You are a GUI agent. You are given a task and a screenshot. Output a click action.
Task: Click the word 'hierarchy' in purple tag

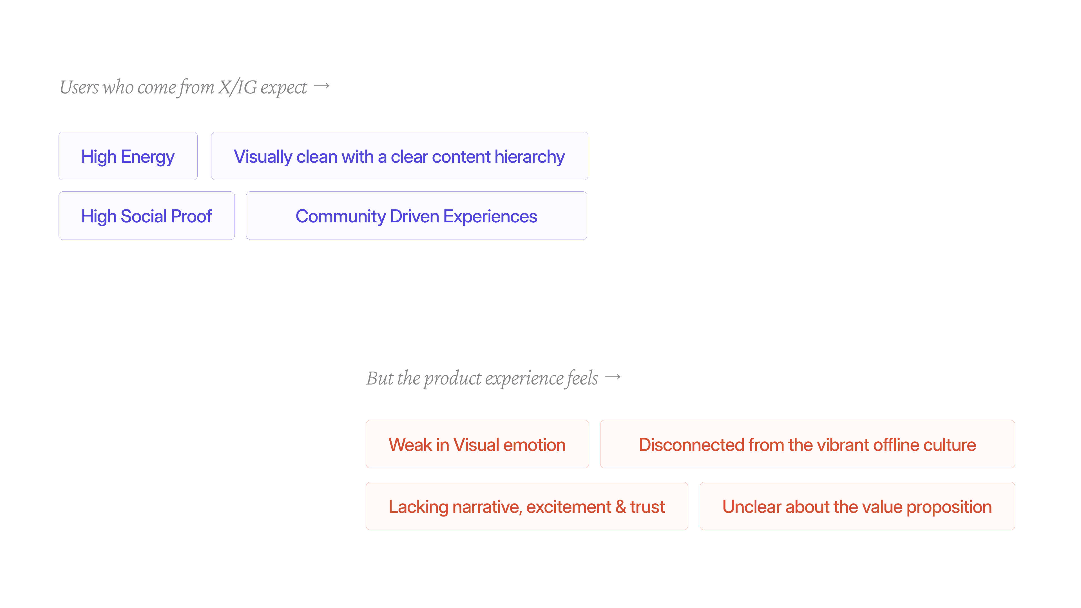(x=530, y=157)
